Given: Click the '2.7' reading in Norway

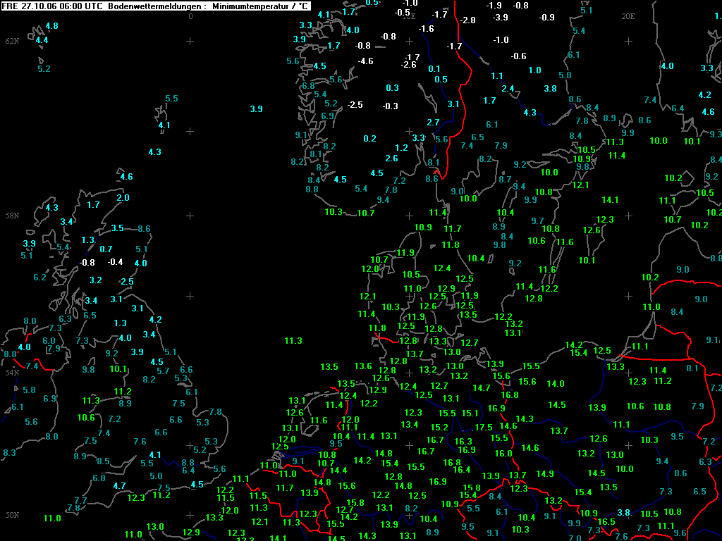Looking at the screenshot, I should [434, 123].
